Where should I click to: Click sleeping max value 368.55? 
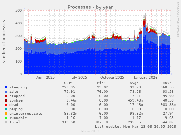[x=167, y=87]
